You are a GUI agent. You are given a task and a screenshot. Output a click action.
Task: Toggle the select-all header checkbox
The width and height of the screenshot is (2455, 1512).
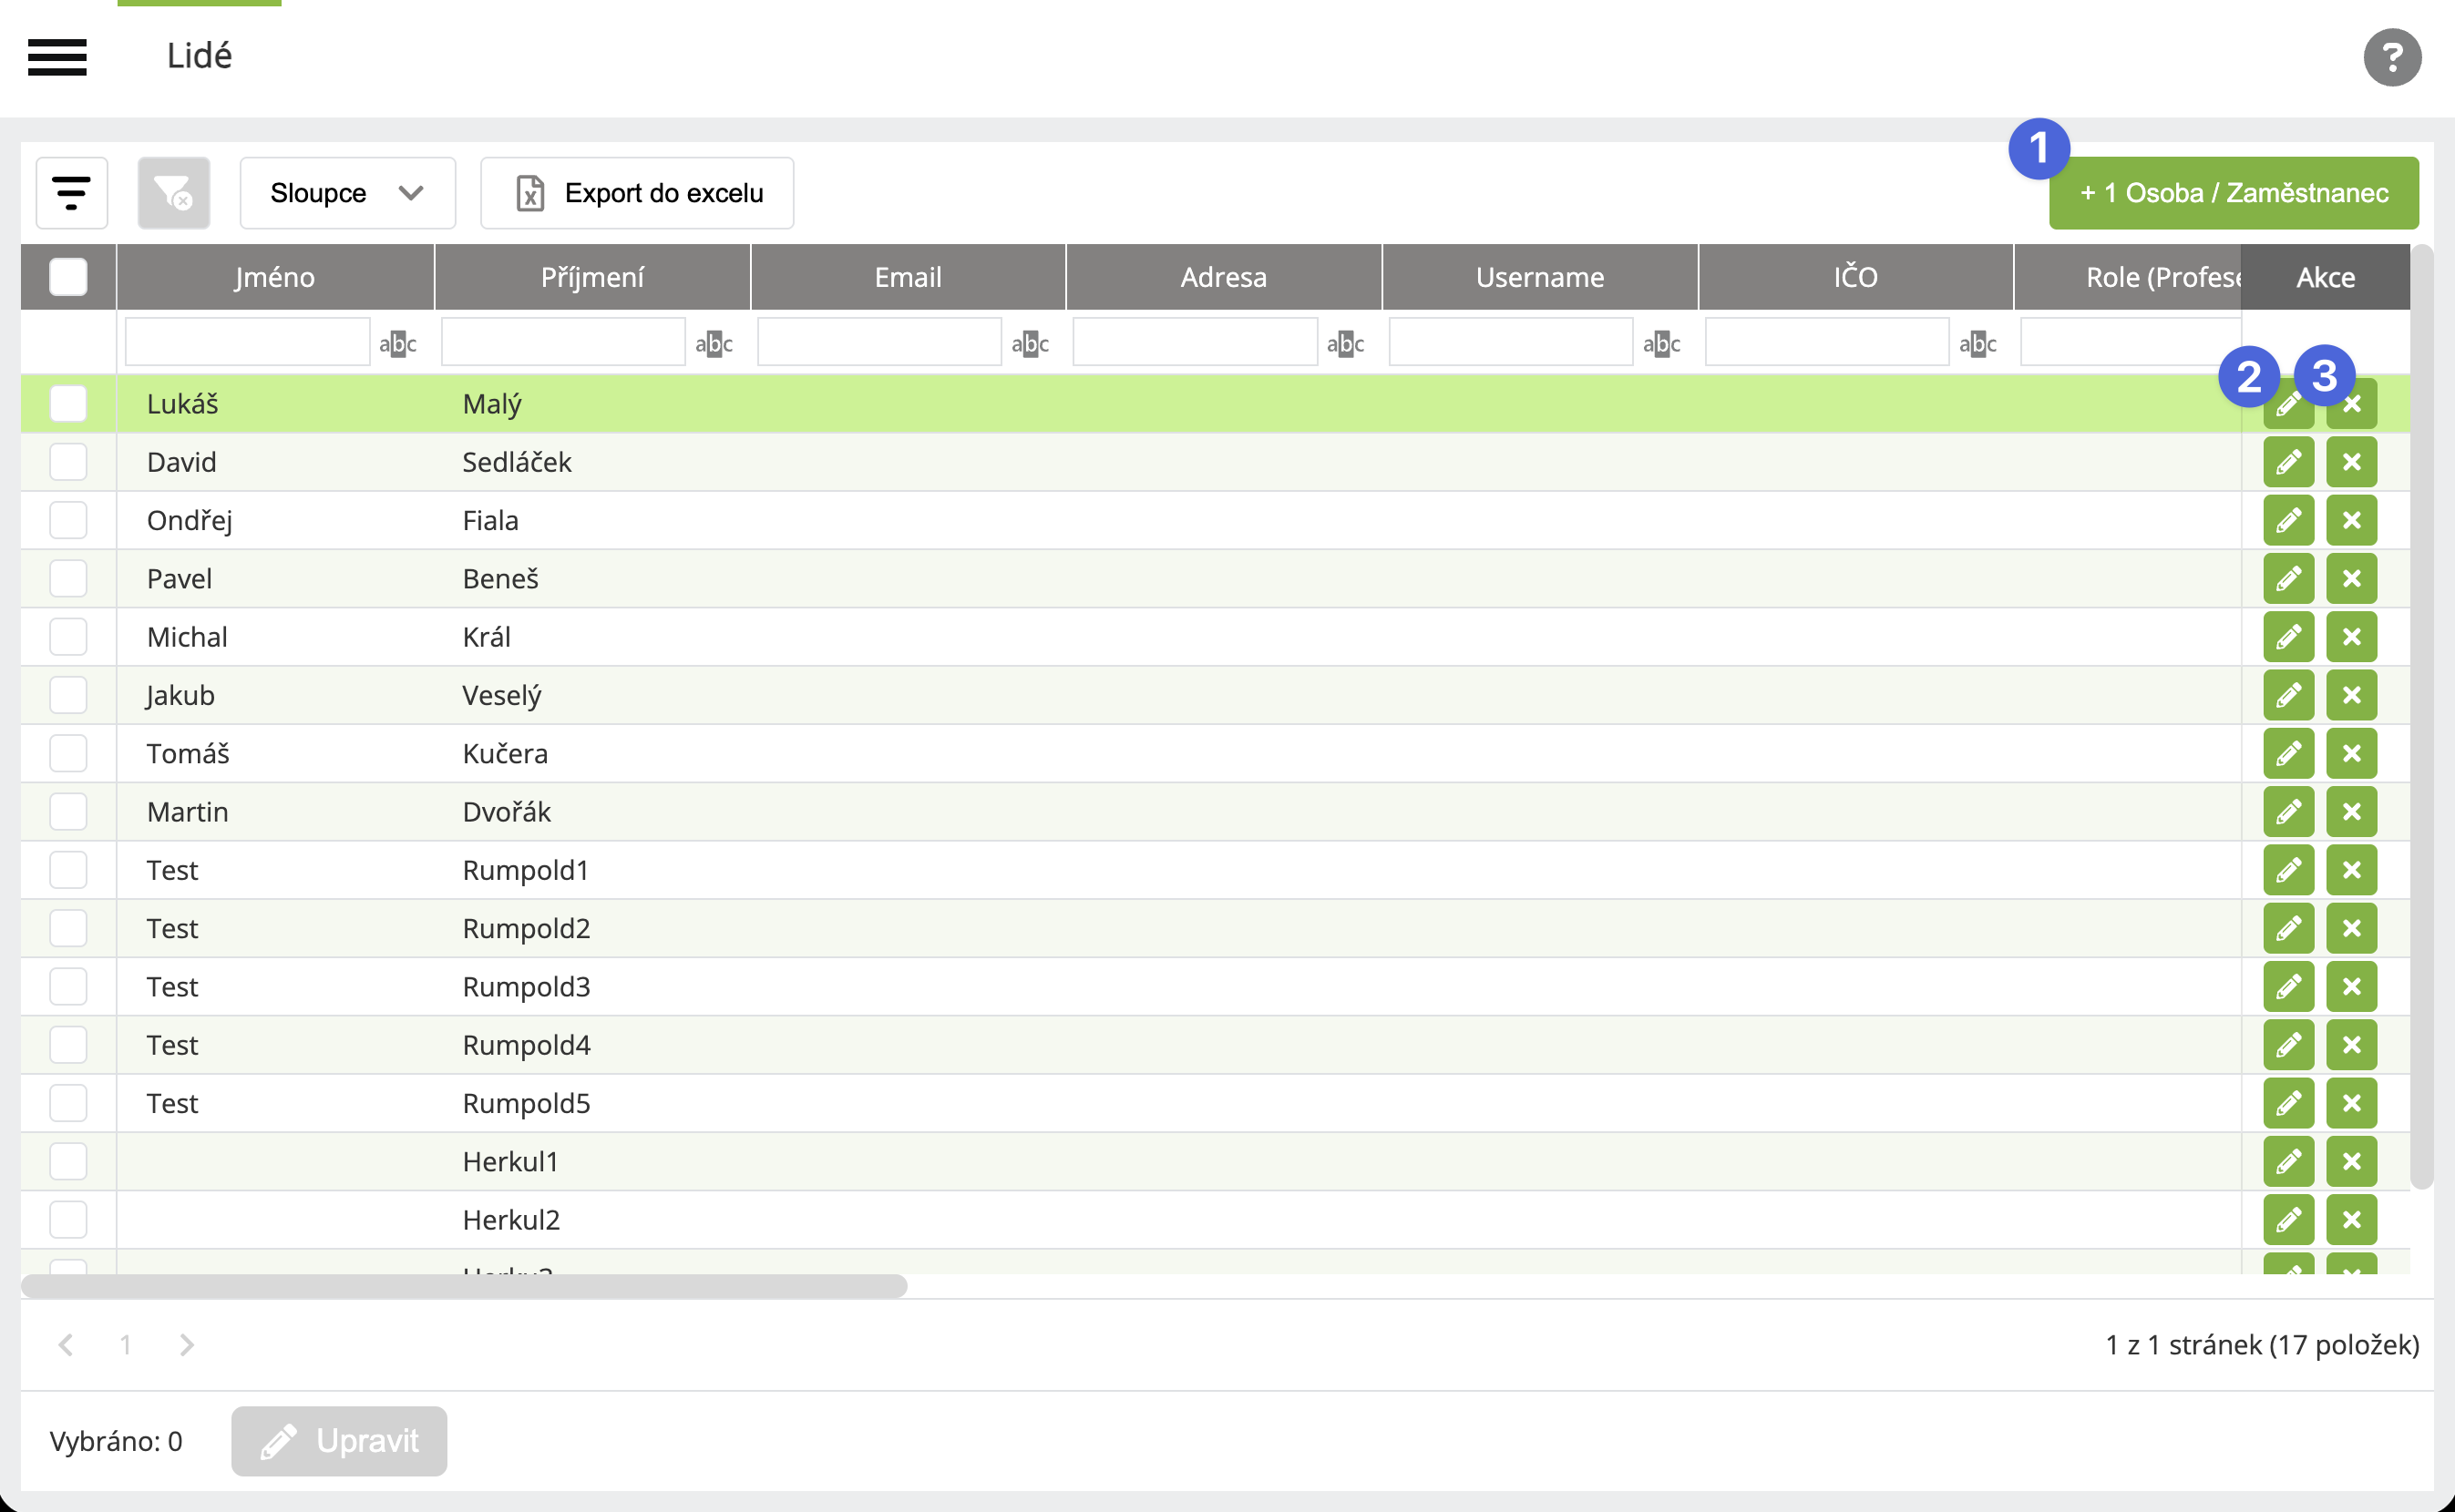coord(68,277)
